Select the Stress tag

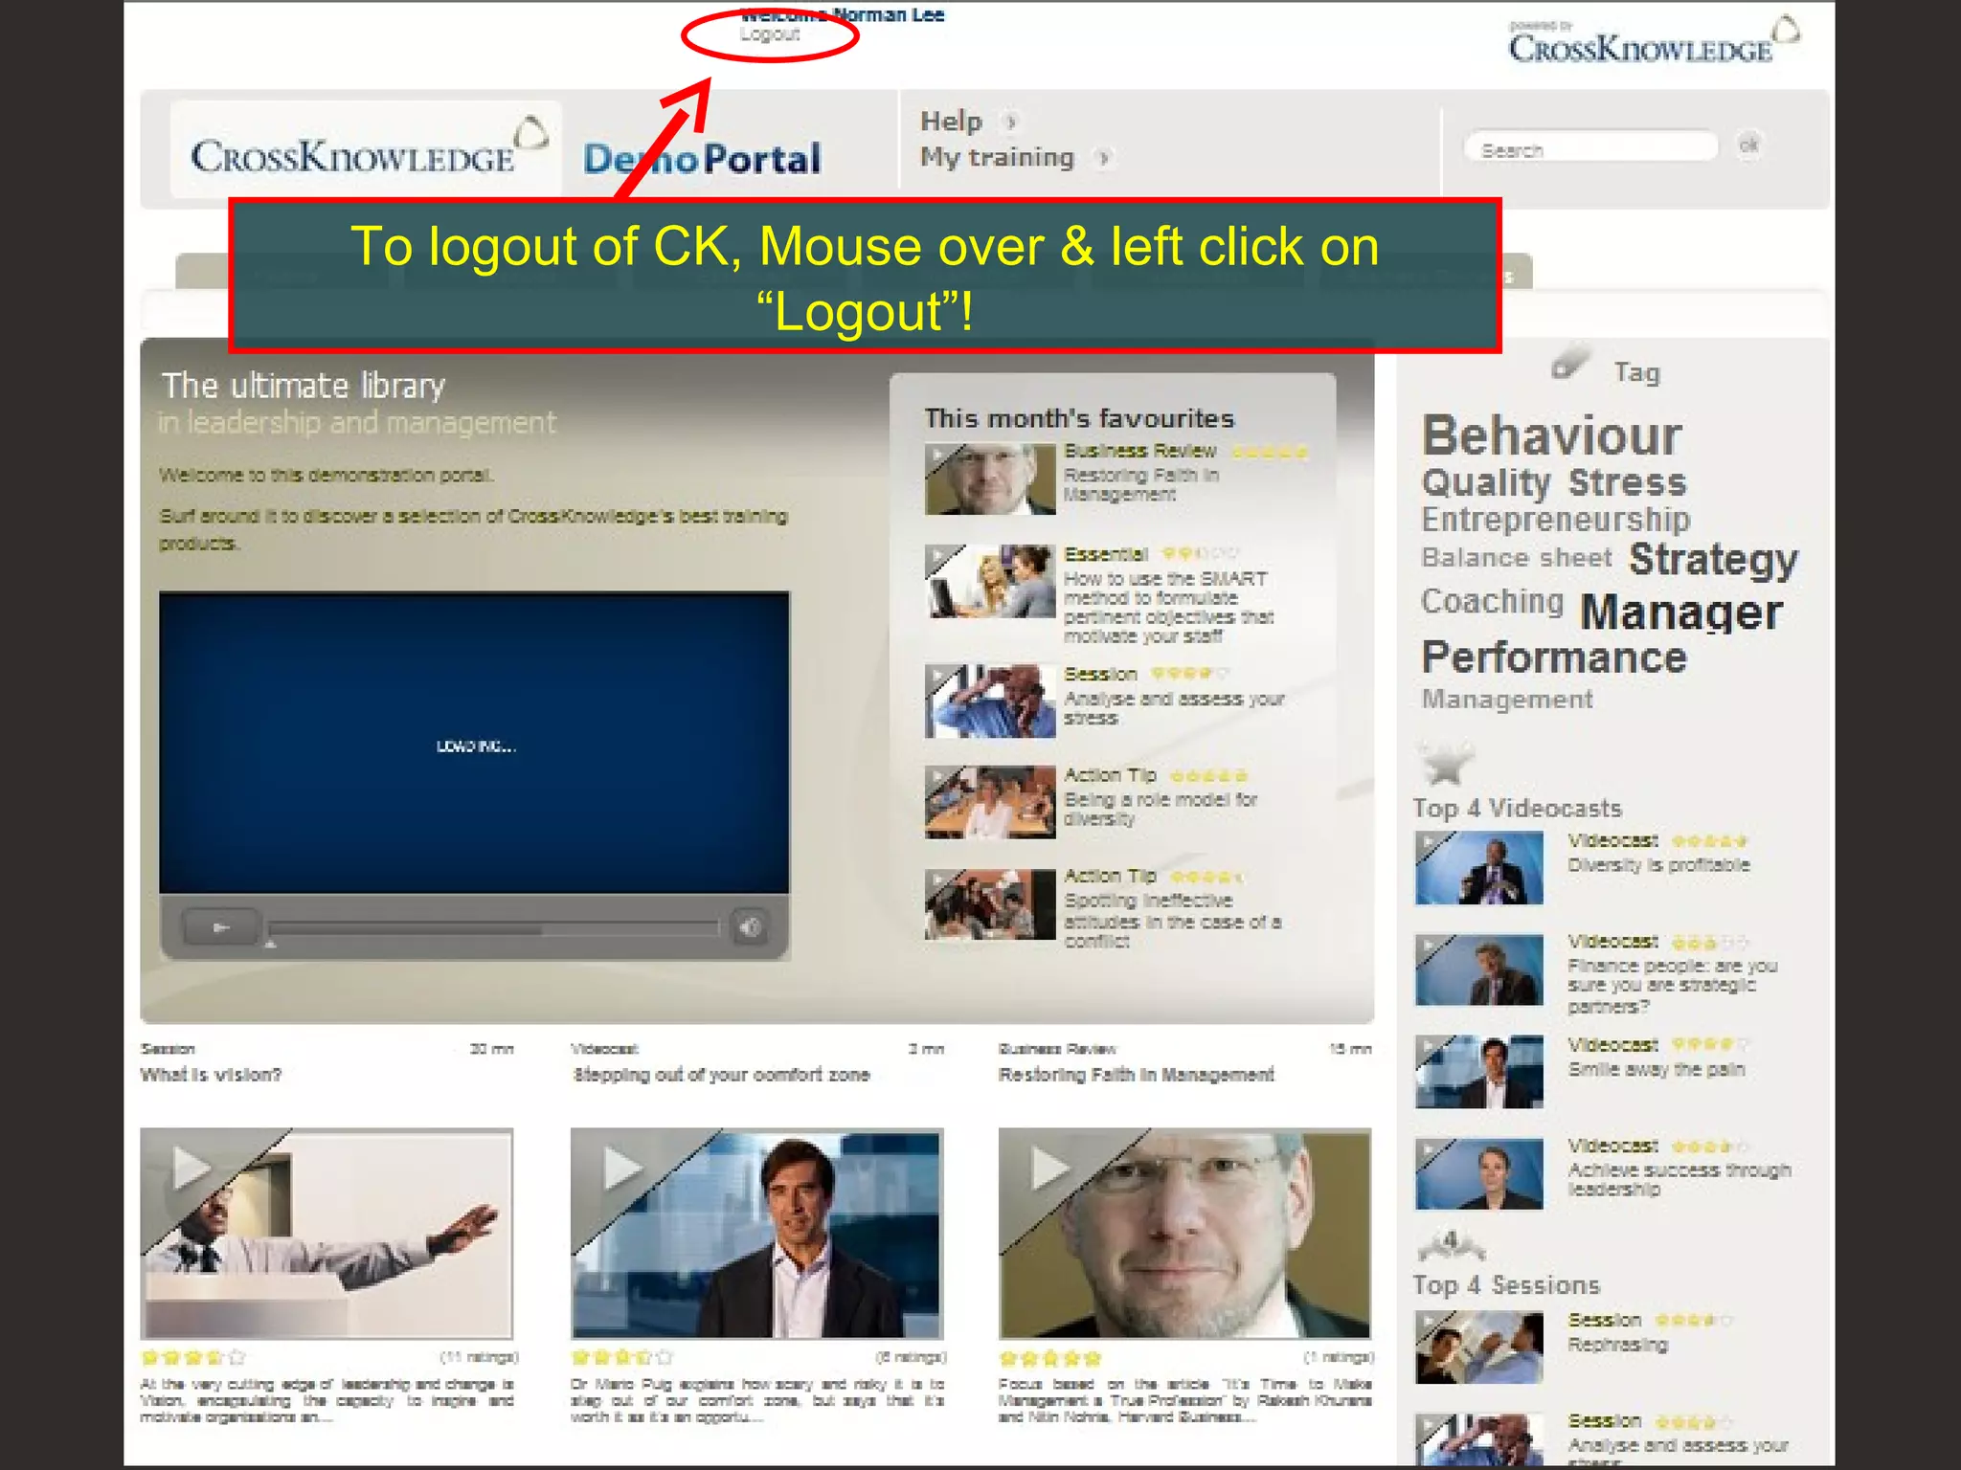coord(1627,482)
